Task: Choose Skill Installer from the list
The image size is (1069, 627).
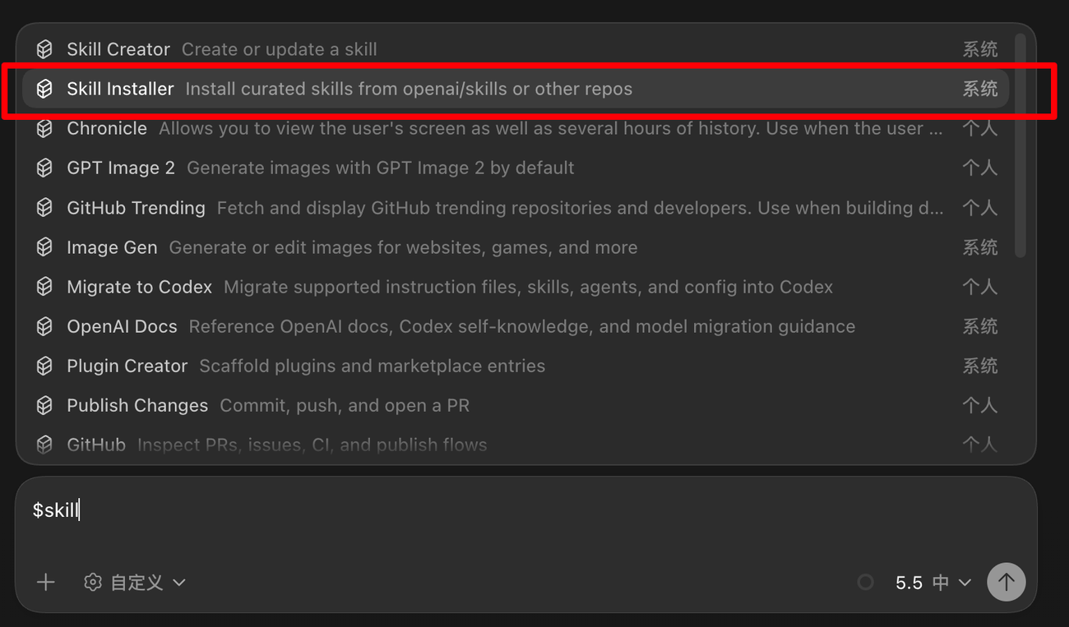Action: [x=516, y=89]
